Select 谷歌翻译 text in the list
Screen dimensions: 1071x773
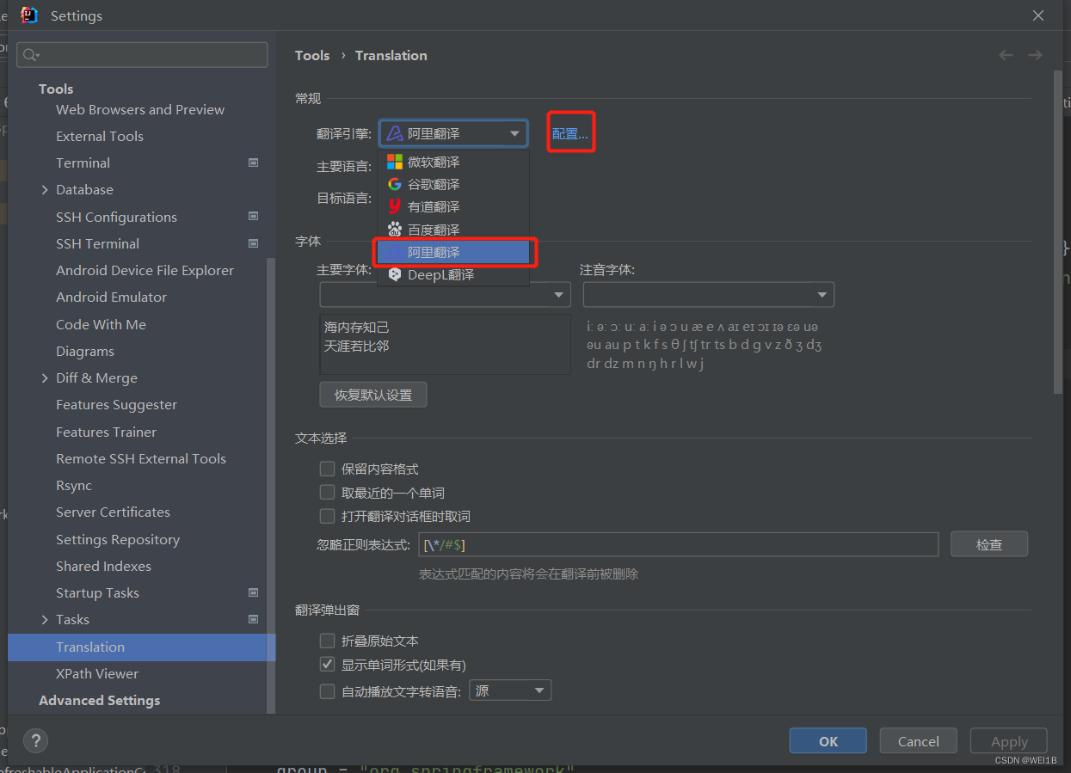pos(434,184)
